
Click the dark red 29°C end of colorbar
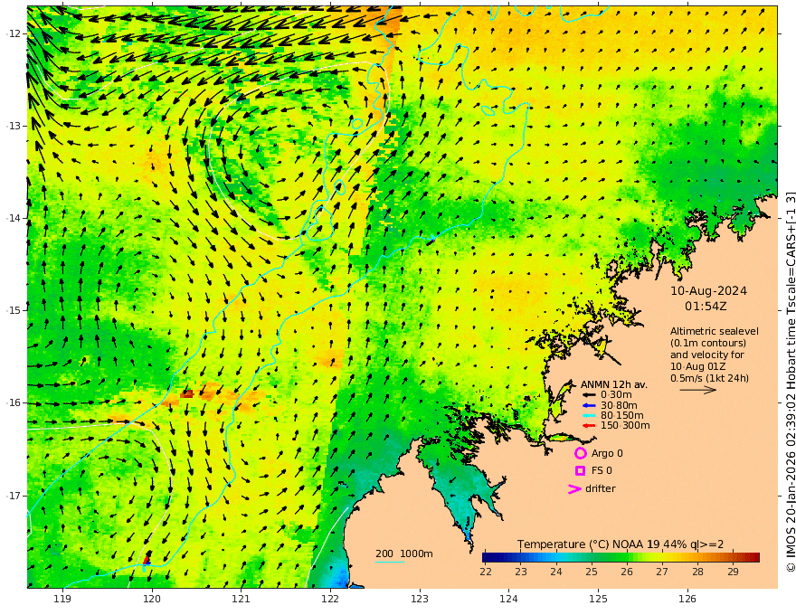click(x=754, y=558)
